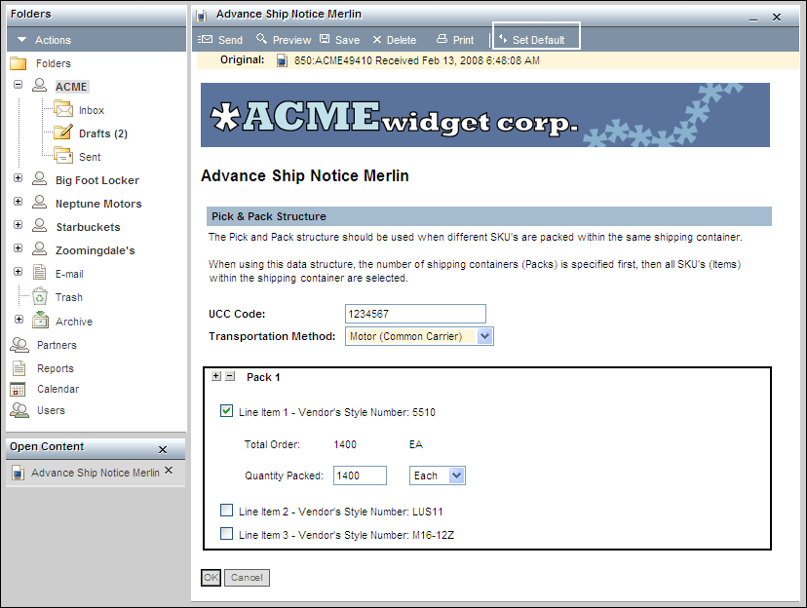Image resolution: width=807 pixels, height=608 pixels.
Task: Click the Users people icon
Action: pos(19,410)
